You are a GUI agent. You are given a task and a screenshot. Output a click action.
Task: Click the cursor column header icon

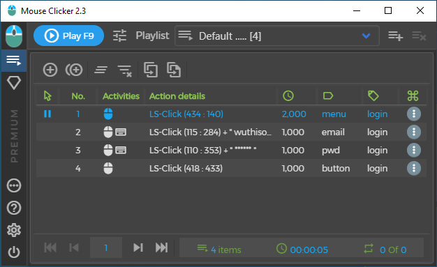(47, 96)
